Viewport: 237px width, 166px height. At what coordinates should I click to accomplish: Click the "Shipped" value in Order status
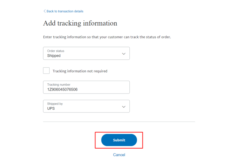click(54, 56)
